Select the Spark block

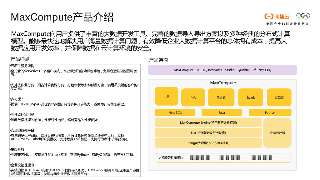pyautogui.click(x=251, y=97)
